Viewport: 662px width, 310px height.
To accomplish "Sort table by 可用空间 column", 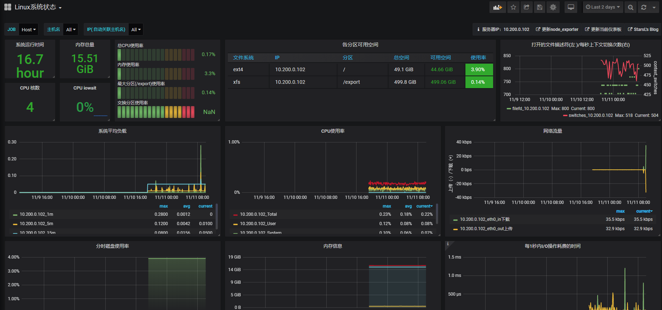I will click(x=441, y=58).
